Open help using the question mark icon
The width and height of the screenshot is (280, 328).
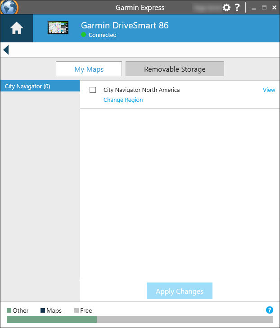coord(237,8)
